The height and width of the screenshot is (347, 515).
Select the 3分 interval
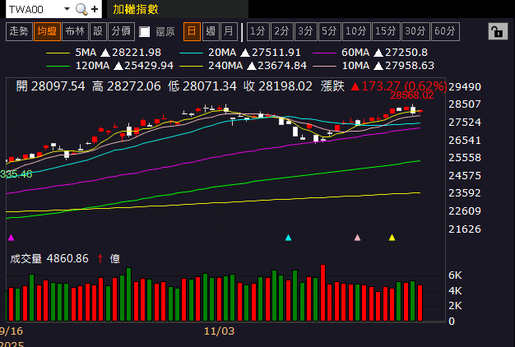point(306,31)
